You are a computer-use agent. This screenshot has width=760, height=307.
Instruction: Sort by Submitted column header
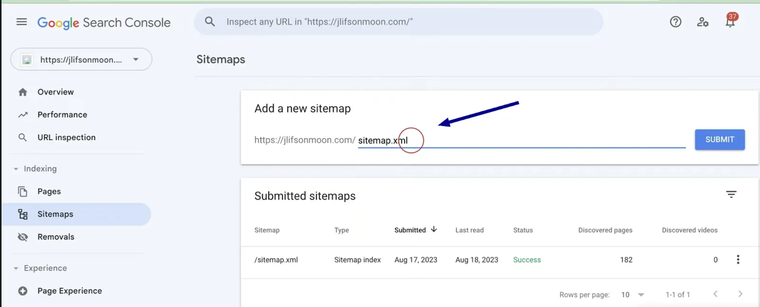(x=410, y=230)
